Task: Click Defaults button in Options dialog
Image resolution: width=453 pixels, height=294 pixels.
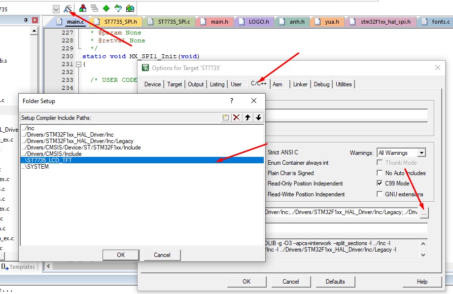Action: [x=335, y=282]
